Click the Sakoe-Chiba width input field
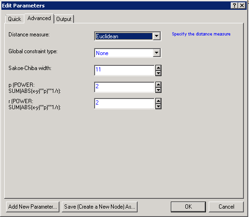The image size is (249, 217). [124, 70]
